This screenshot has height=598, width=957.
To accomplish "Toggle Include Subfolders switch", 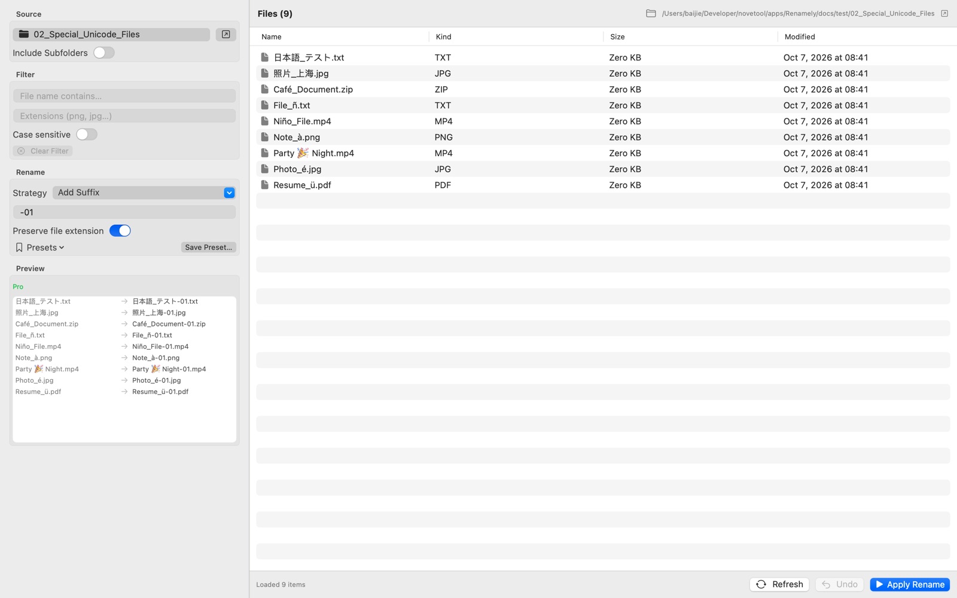I will point(104,53).
